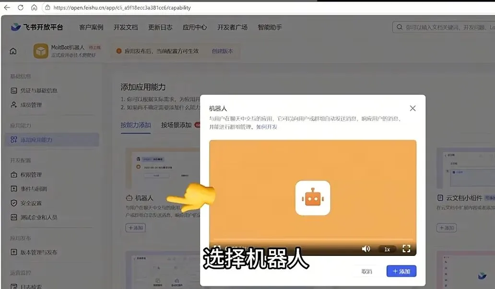This screenshot has height=289, width=495.
Task: Select 添加应用能力 in sidebar
Action: click(x=52, y=139)
